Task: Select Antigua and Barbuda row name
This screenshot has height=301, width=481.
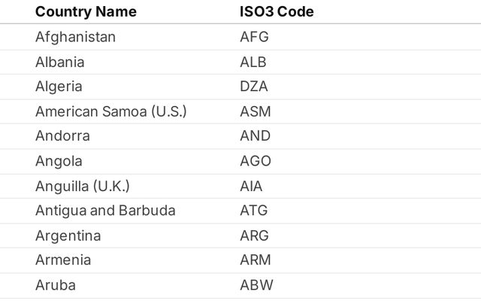Action: [x=105, y=211]
